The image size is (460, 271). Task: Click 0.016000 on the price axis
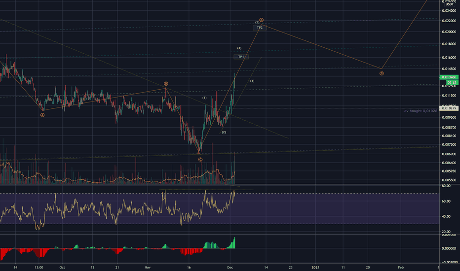[x=449, y=58]
